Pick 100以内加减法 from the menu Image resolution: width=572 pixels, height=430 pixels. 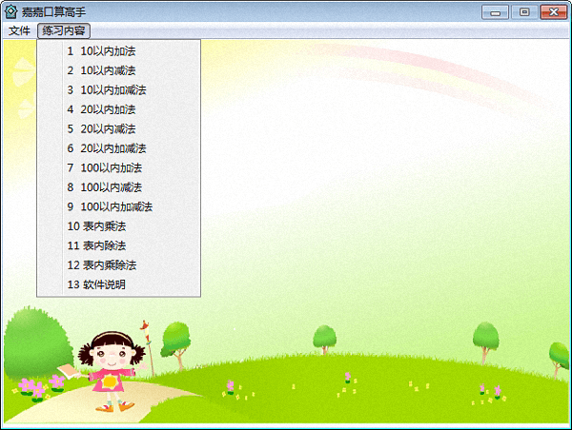(x=114, y=206)
